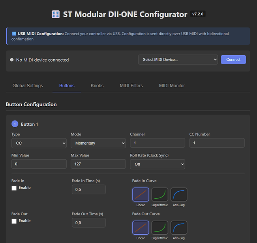This screenshot has height=243, width=257.
Task: Select the Logarithmic Fade Out curve icon
Action: [x=159, y=228]
